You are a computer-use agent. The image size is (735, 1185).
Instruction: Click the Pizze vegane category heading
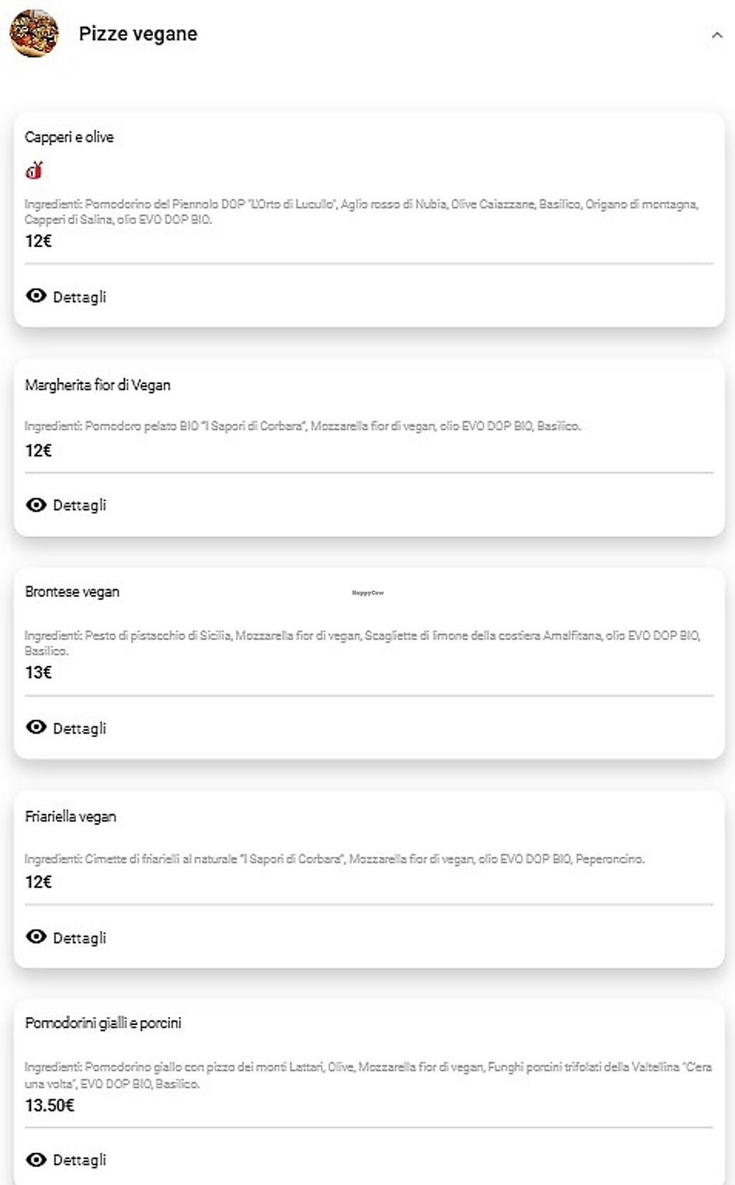tap(138, 34)
